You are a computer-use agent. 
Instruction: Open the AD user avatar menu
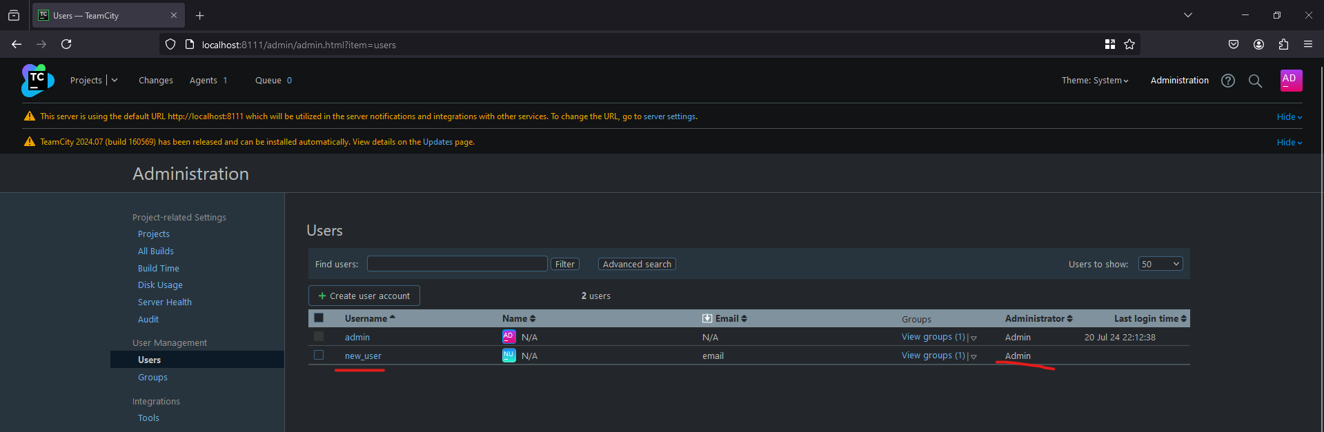[x=1291, y=81]
